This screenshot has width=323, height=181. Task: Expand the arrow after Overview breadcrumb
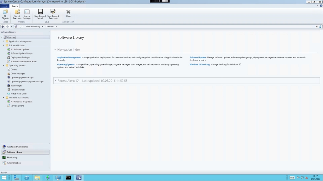[x=56, y=27]
